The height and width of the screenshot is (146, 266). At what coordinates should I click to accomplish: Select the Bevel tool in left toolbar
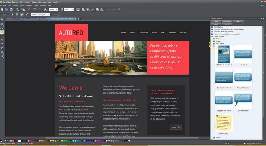coord(2,52)
